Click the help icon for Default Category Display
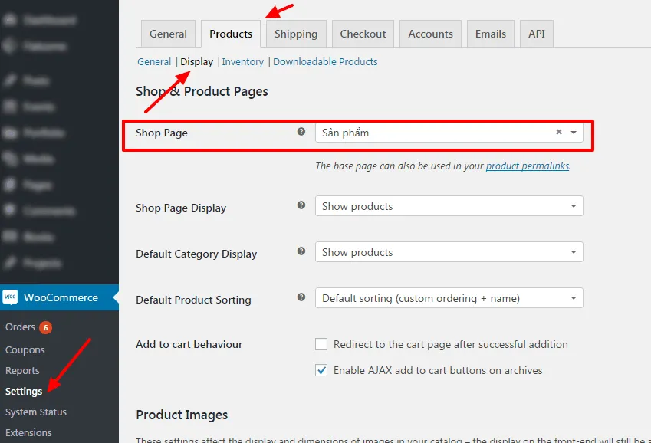651x443 pixels. coord(301,251)
